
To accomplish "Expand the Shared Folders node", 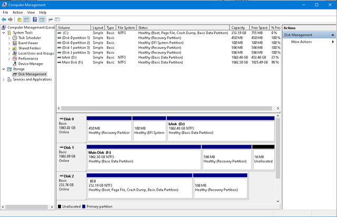I will click(9, 48).
